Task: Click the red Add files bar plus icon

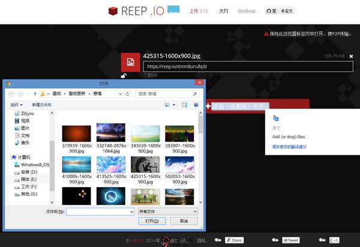Action: tap(208, 106)
